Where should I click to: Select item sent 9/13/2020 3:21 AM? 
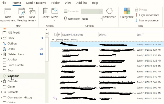[x=107, y=66]
